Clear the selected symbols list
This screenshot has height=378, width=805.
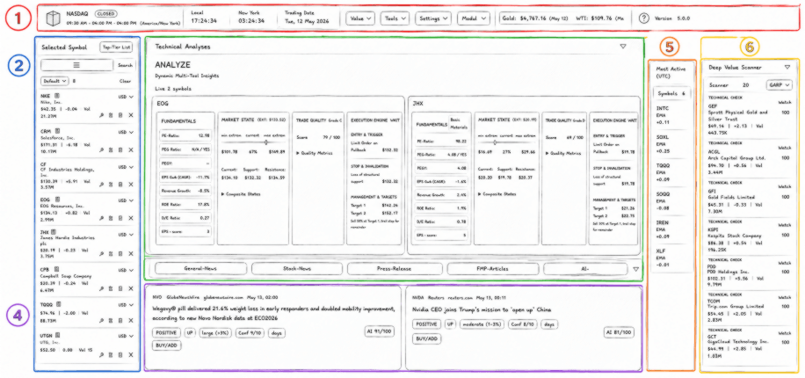(126, 81)
